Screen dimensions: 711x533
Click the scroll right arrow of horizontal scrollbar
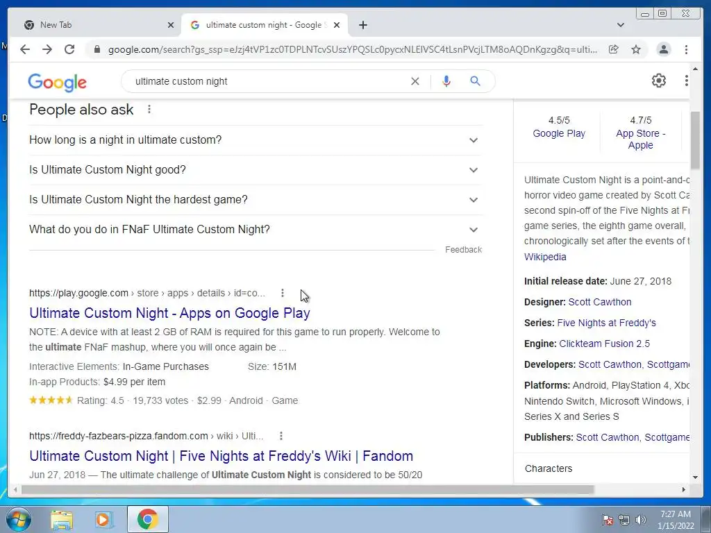684,489
